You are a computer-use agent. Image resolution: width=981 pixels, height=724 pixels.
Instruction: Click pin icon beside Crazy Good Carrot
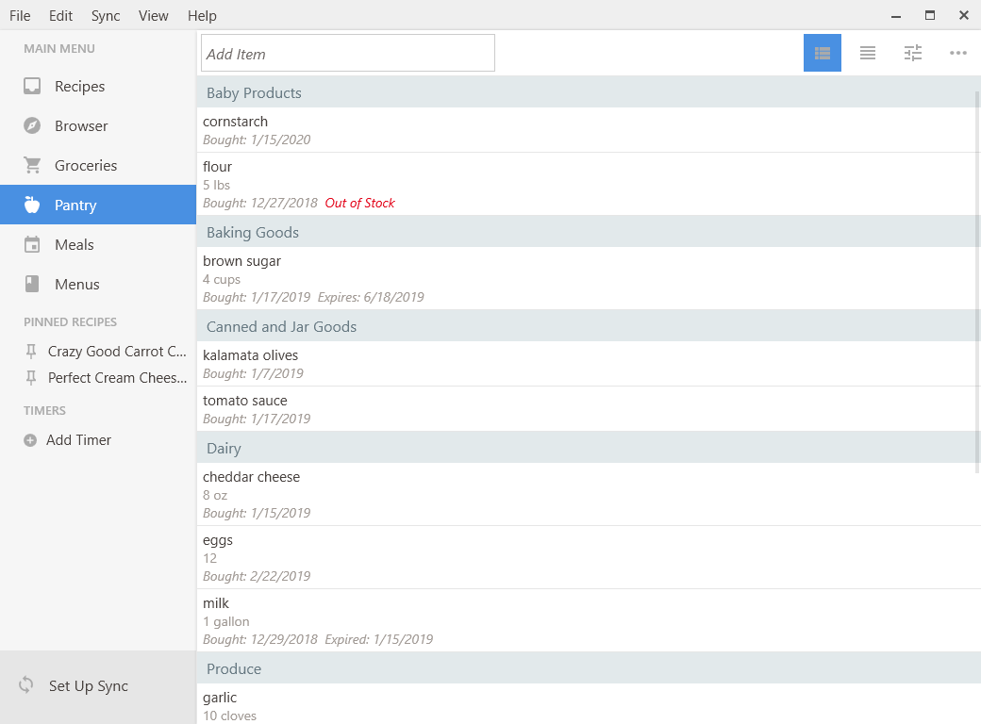point(30,352)
